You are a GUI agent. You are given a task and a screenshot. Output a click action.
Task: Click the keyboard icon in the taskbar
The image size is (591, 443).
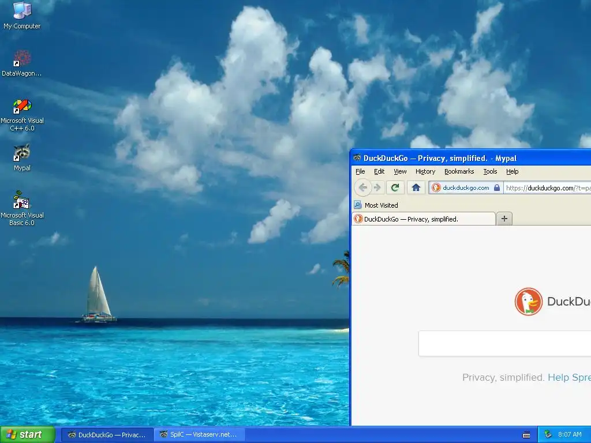526,435
